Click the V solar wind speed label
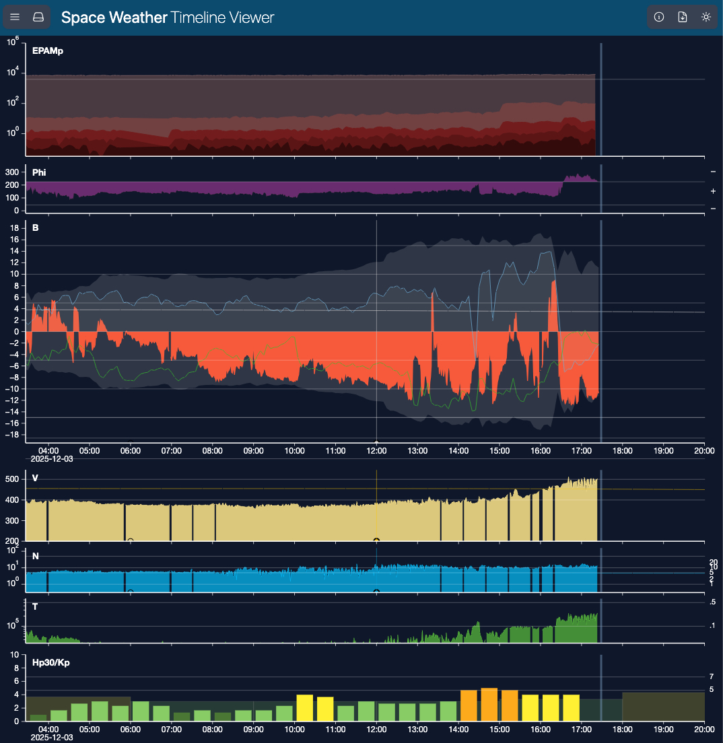This screenshot has height=743, width=723. click(x=35, y=478)
